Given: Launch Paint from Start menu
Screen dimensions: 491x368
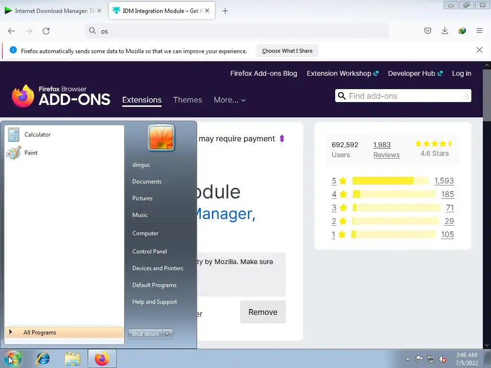Looking at the screenshot, I should 65,153.
